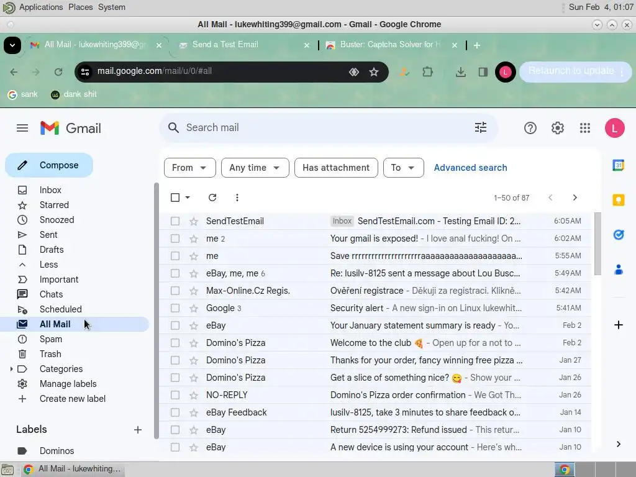Viewport: 636px width, 477px height.
Task: Click the Chrome profile avatar in the toolbar
Action: [505, 72]
